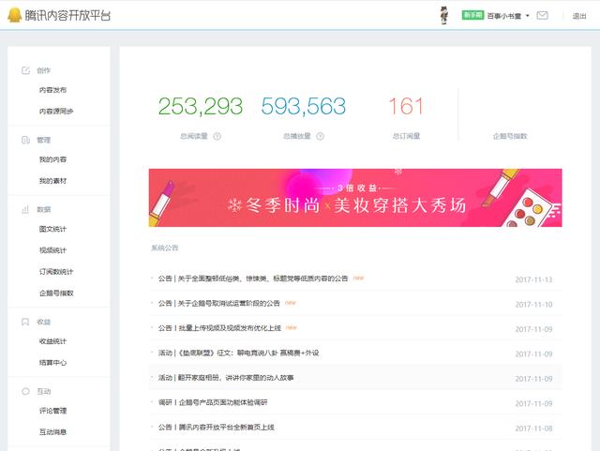Click the 253,293 total reads number
Image resolution: width=600 pixels, height=451 pixels.
[x=201, y=106]
